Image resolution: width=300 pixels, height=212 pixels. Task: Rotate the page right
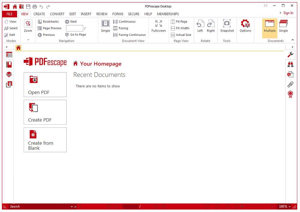coord(211,26)
